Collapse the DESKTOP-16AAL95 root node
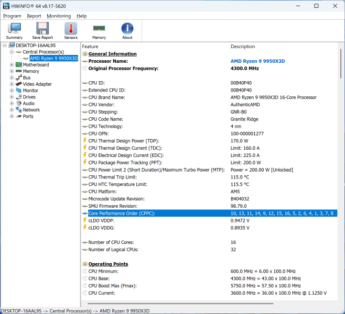This screenshot has width=345, height=314. [5, 46]
